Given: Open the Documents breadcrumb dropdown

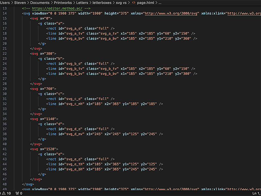Looking at the screenshot, I should pyautogui.click(x=40, y=3).
